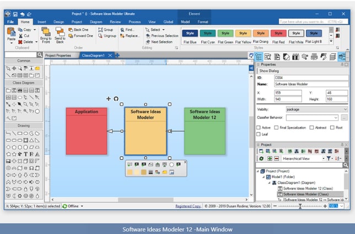The width and height of the screenshot is (355, 234).
Task: Select the ellipse shape in Drawing toolbox
Action: pos(25,134)
